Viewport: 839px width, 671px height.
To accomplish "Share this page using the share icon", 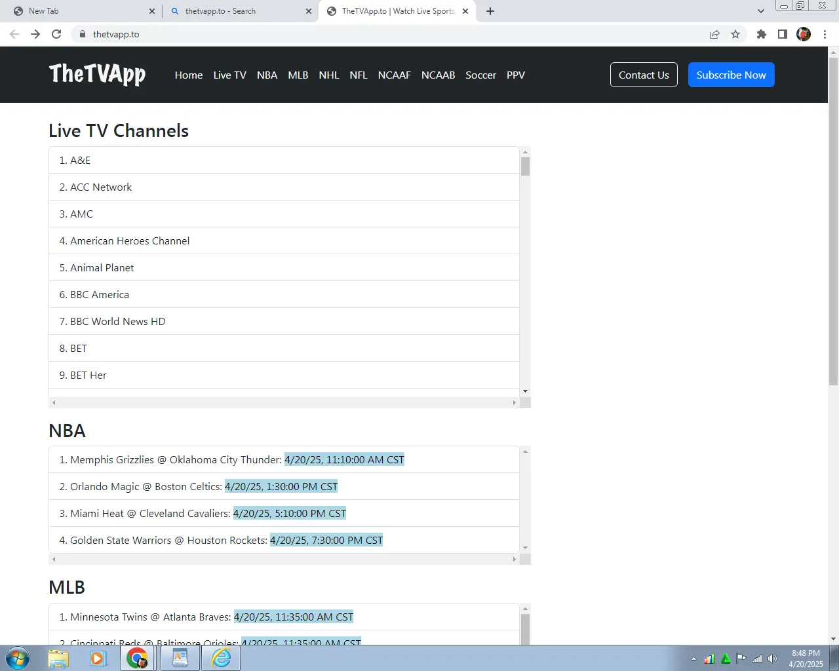I will (x=714, y=34).
